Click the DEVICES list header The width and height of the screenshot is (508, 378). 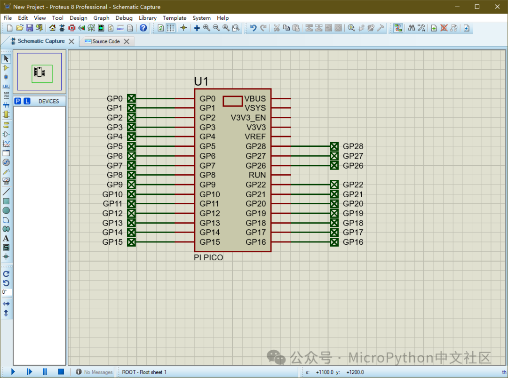49,102
